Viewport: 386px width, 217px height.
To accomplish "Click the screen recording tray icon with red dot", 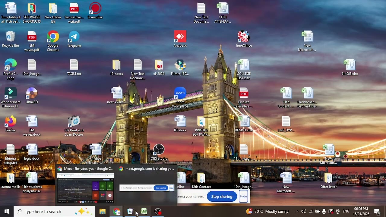I will pyautogui.click(x=331, y=212).
